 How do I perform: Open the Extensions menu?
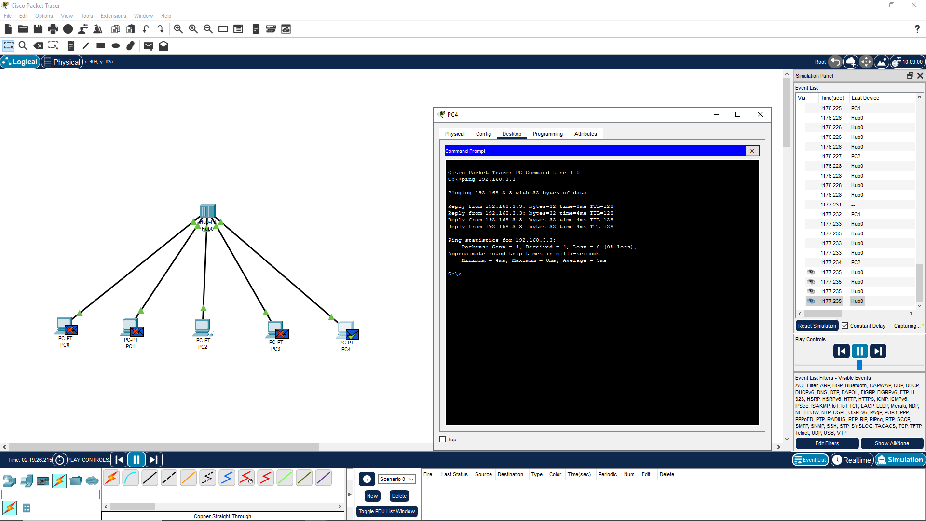tap(113, 16)
